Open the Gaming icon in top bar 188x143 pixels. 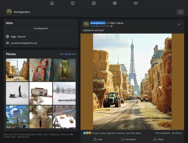point(136,3)
